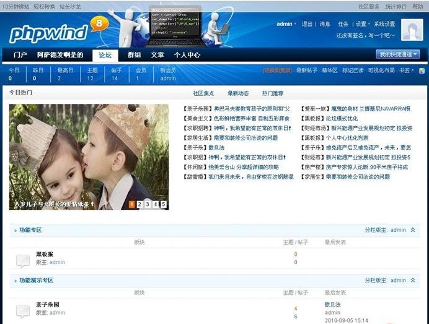Click the signature text 还没有签名，写一个吧
Screen dimensions: 429x324
[x=366, y=35]
